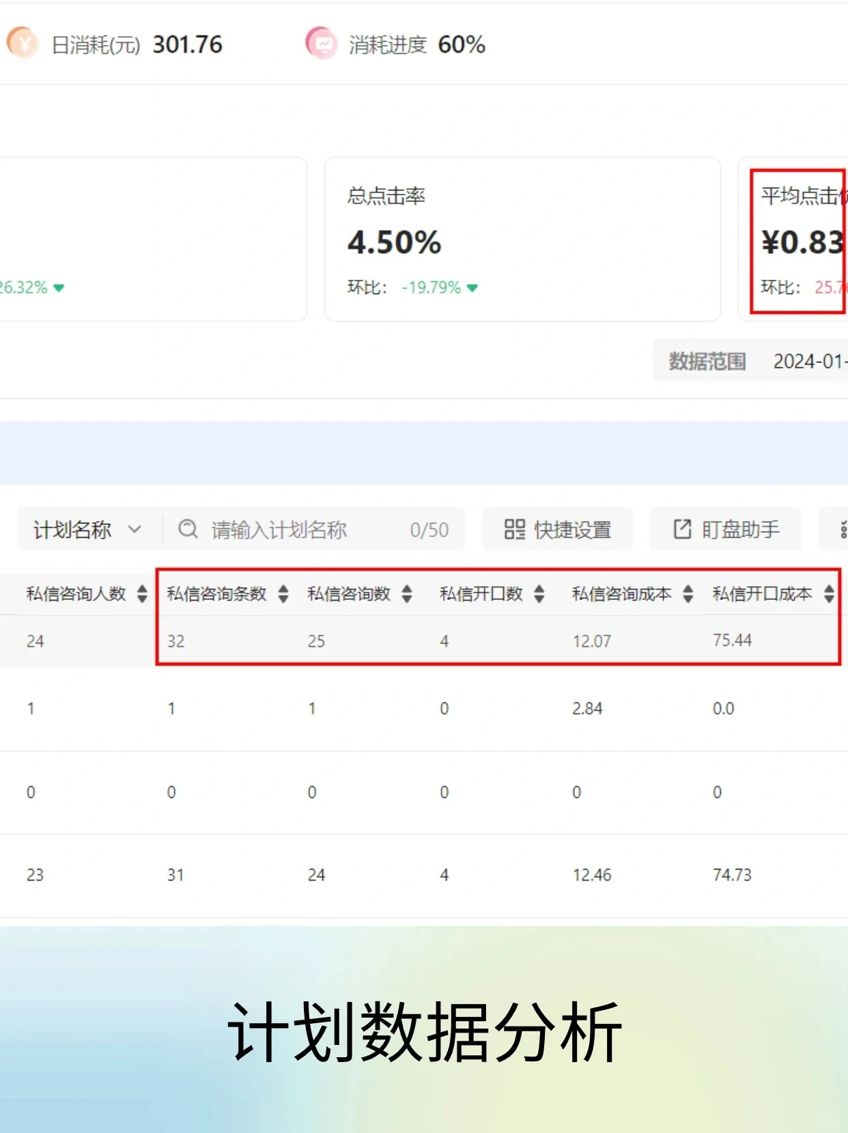Sort by 私信咨询人数 column arrows
The height and width of the screenshot is (1133, 848).
142,594
